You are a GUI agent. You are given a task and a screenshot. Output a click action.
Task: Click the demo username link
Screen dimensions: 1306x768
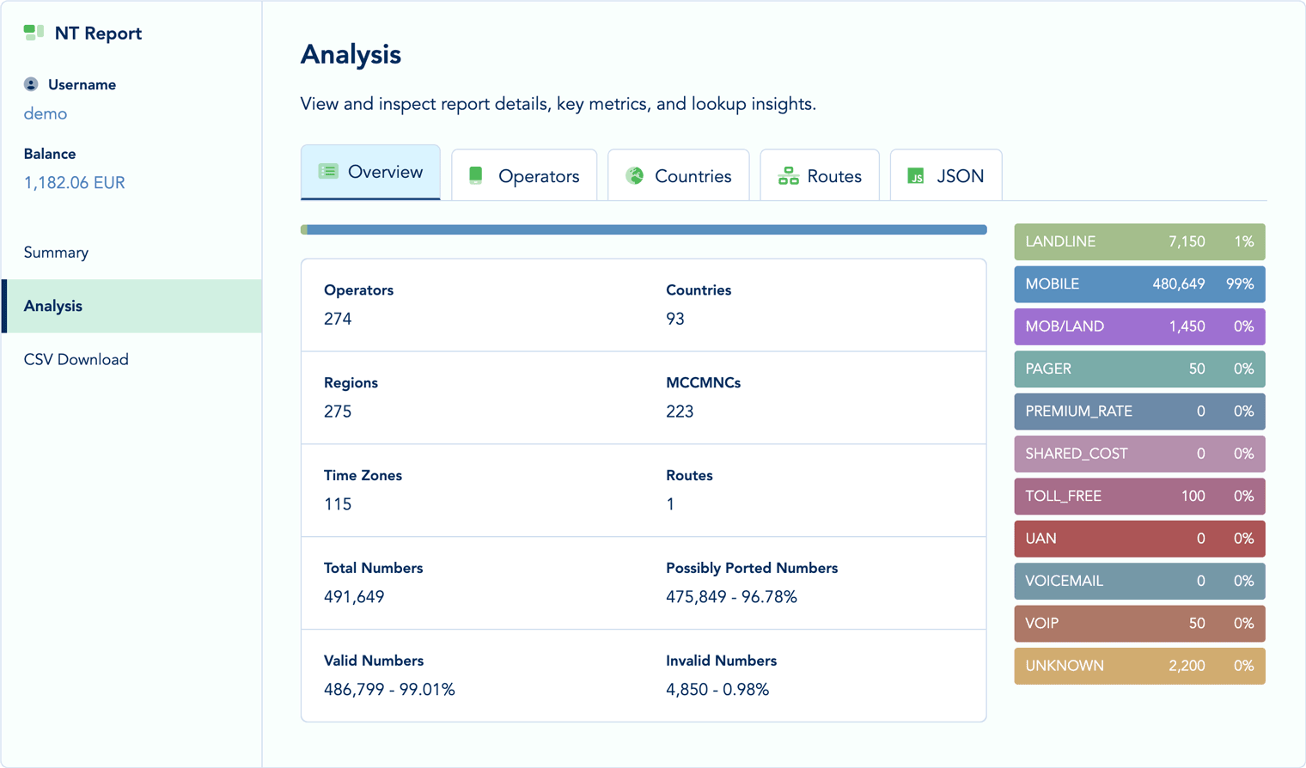click(46, 113)
